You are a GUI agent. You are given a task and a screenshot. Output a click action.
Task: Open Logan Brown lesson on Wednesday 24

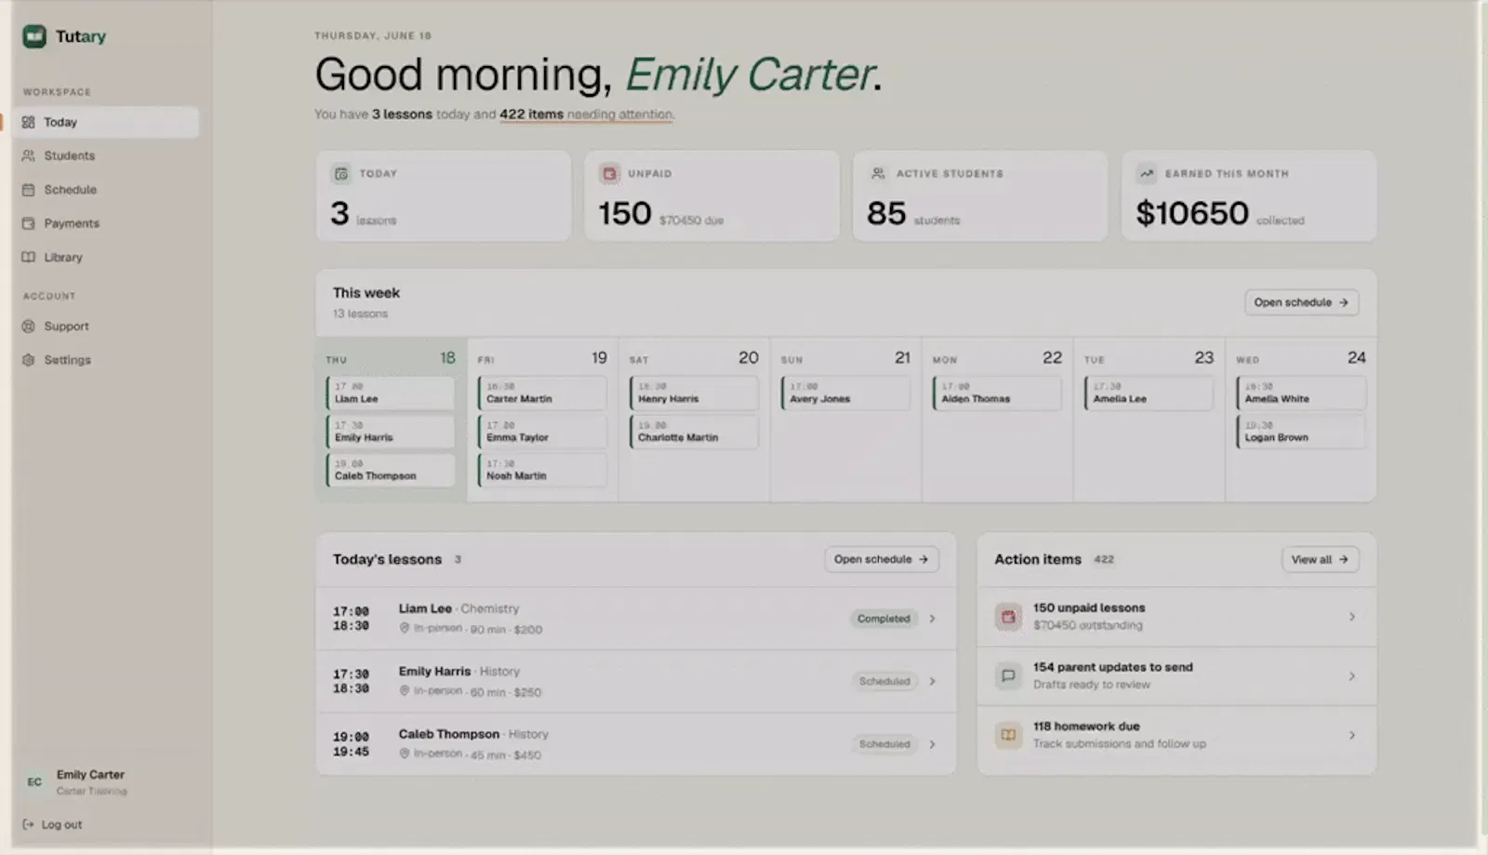click(x=1301, y=432)
